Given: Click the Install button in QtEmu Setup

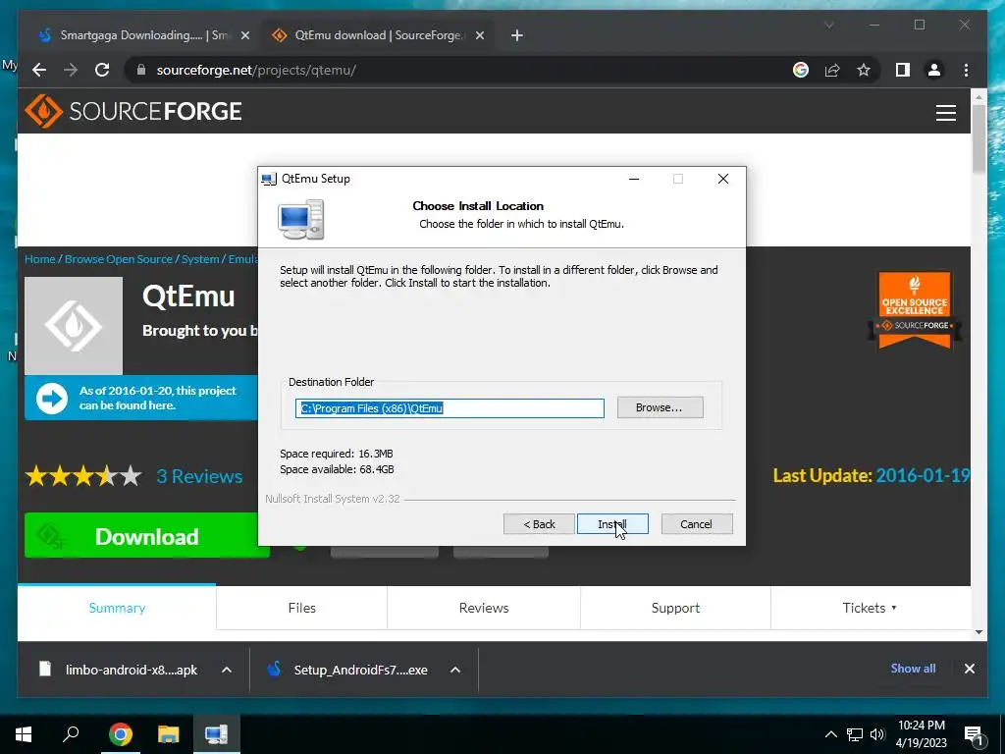Looking at the screenshot, I should coord(612,524).
